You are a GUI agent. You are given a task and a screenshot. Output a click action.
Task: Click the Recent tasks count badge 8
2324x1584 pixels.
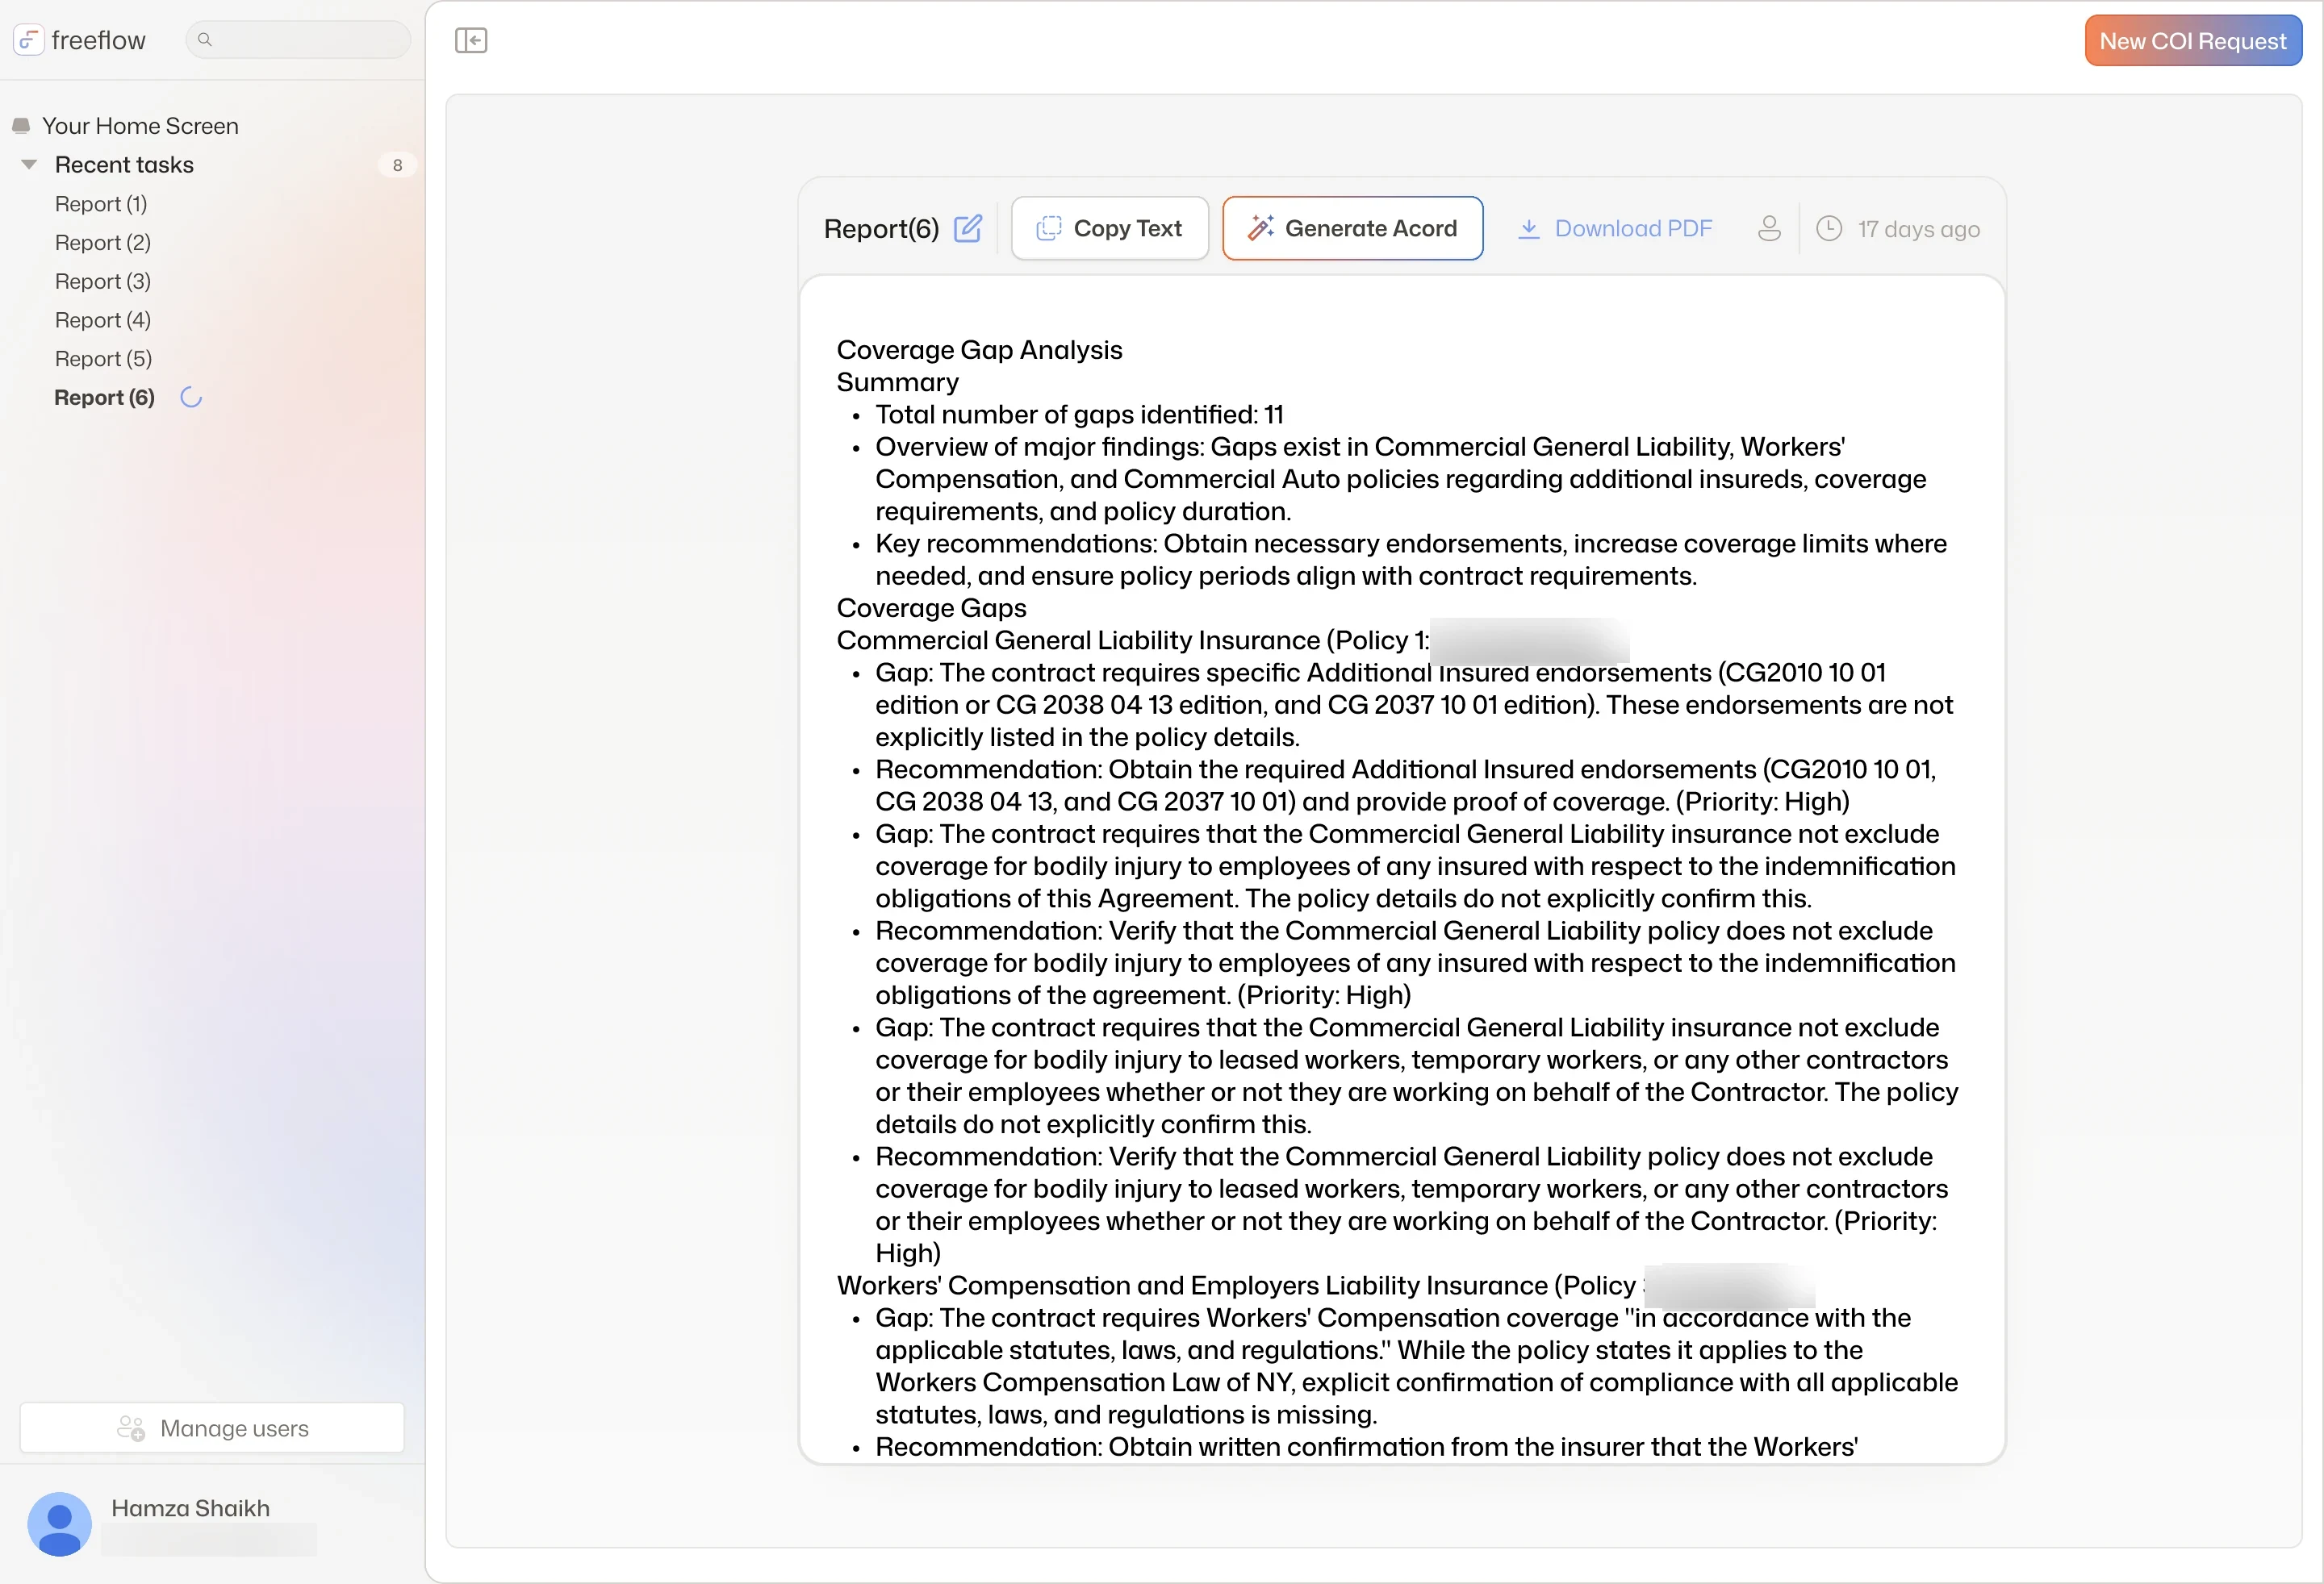(x=397, y=165)
